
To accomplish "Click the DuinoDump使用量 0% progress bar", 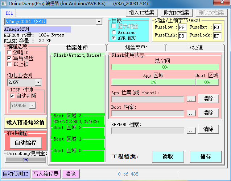I will point(25,160).
